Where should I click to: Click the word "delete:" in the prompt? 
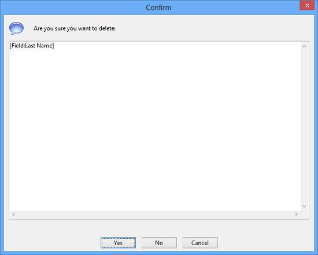pos(107,28)
